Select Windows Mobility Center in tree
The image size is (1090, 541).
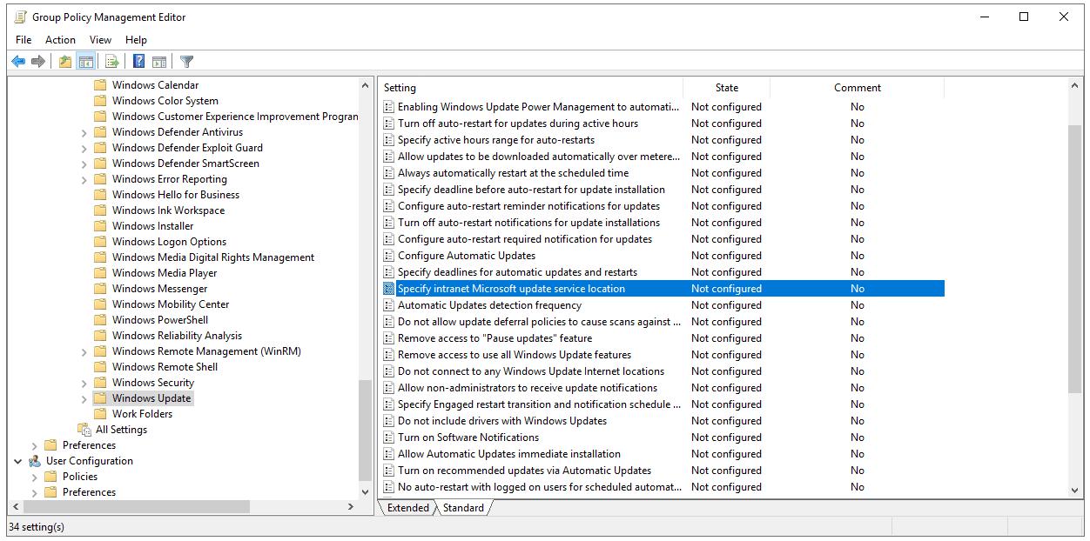click(171, 304)
